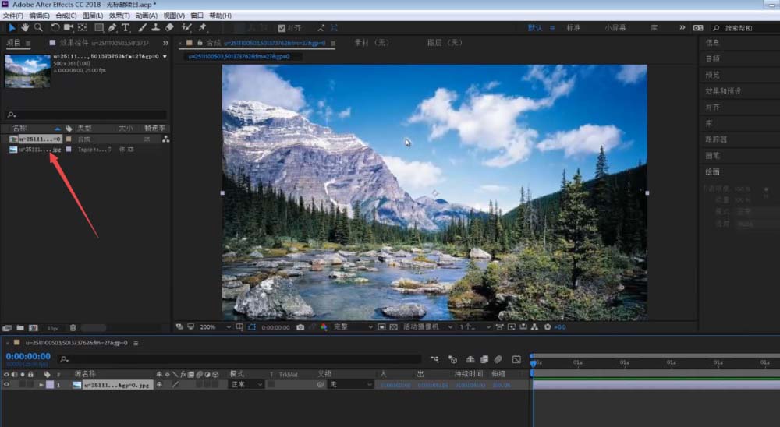Image resolution: width=780 pixels, height=427 pixels.
Task: Toggle the viewer lock icon beside 合成
Action: [200, 42]
